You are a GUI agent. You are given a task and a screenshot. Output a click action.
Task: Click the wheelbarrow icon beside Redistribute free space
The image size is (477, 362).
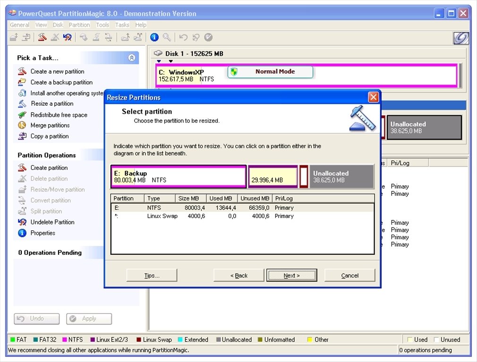[22, 115]
